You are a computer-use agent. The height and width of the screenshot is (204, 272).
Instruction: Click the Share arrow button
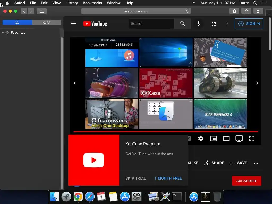click(x=214, y=163)
